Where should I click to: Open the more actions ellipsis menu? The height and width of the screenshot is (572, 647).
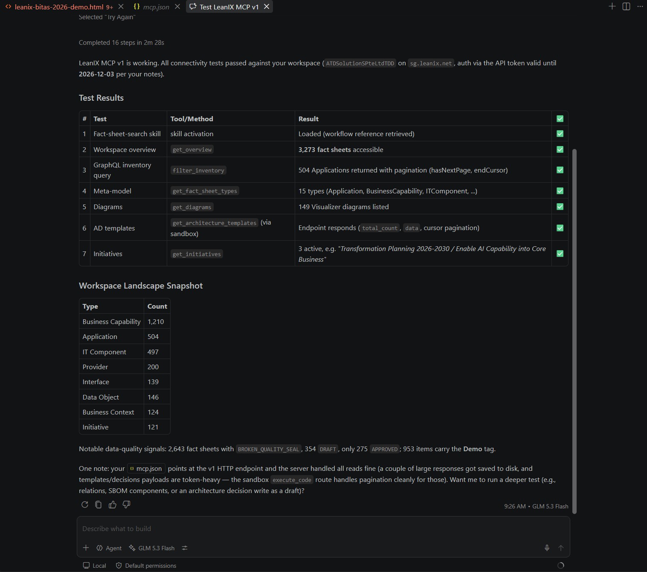pyautogui.click(x=640, y=6)
